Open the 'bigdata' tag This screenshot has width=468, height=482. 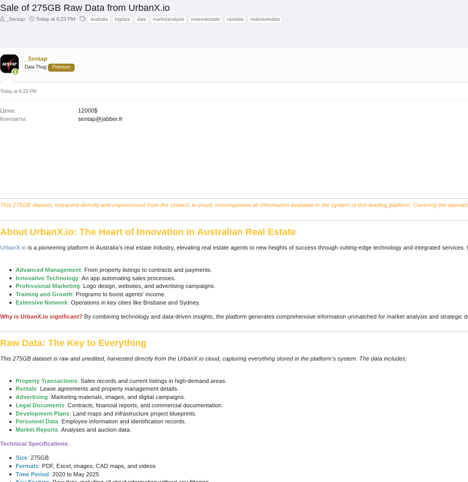pyautogui.click(x=122, y=19)
